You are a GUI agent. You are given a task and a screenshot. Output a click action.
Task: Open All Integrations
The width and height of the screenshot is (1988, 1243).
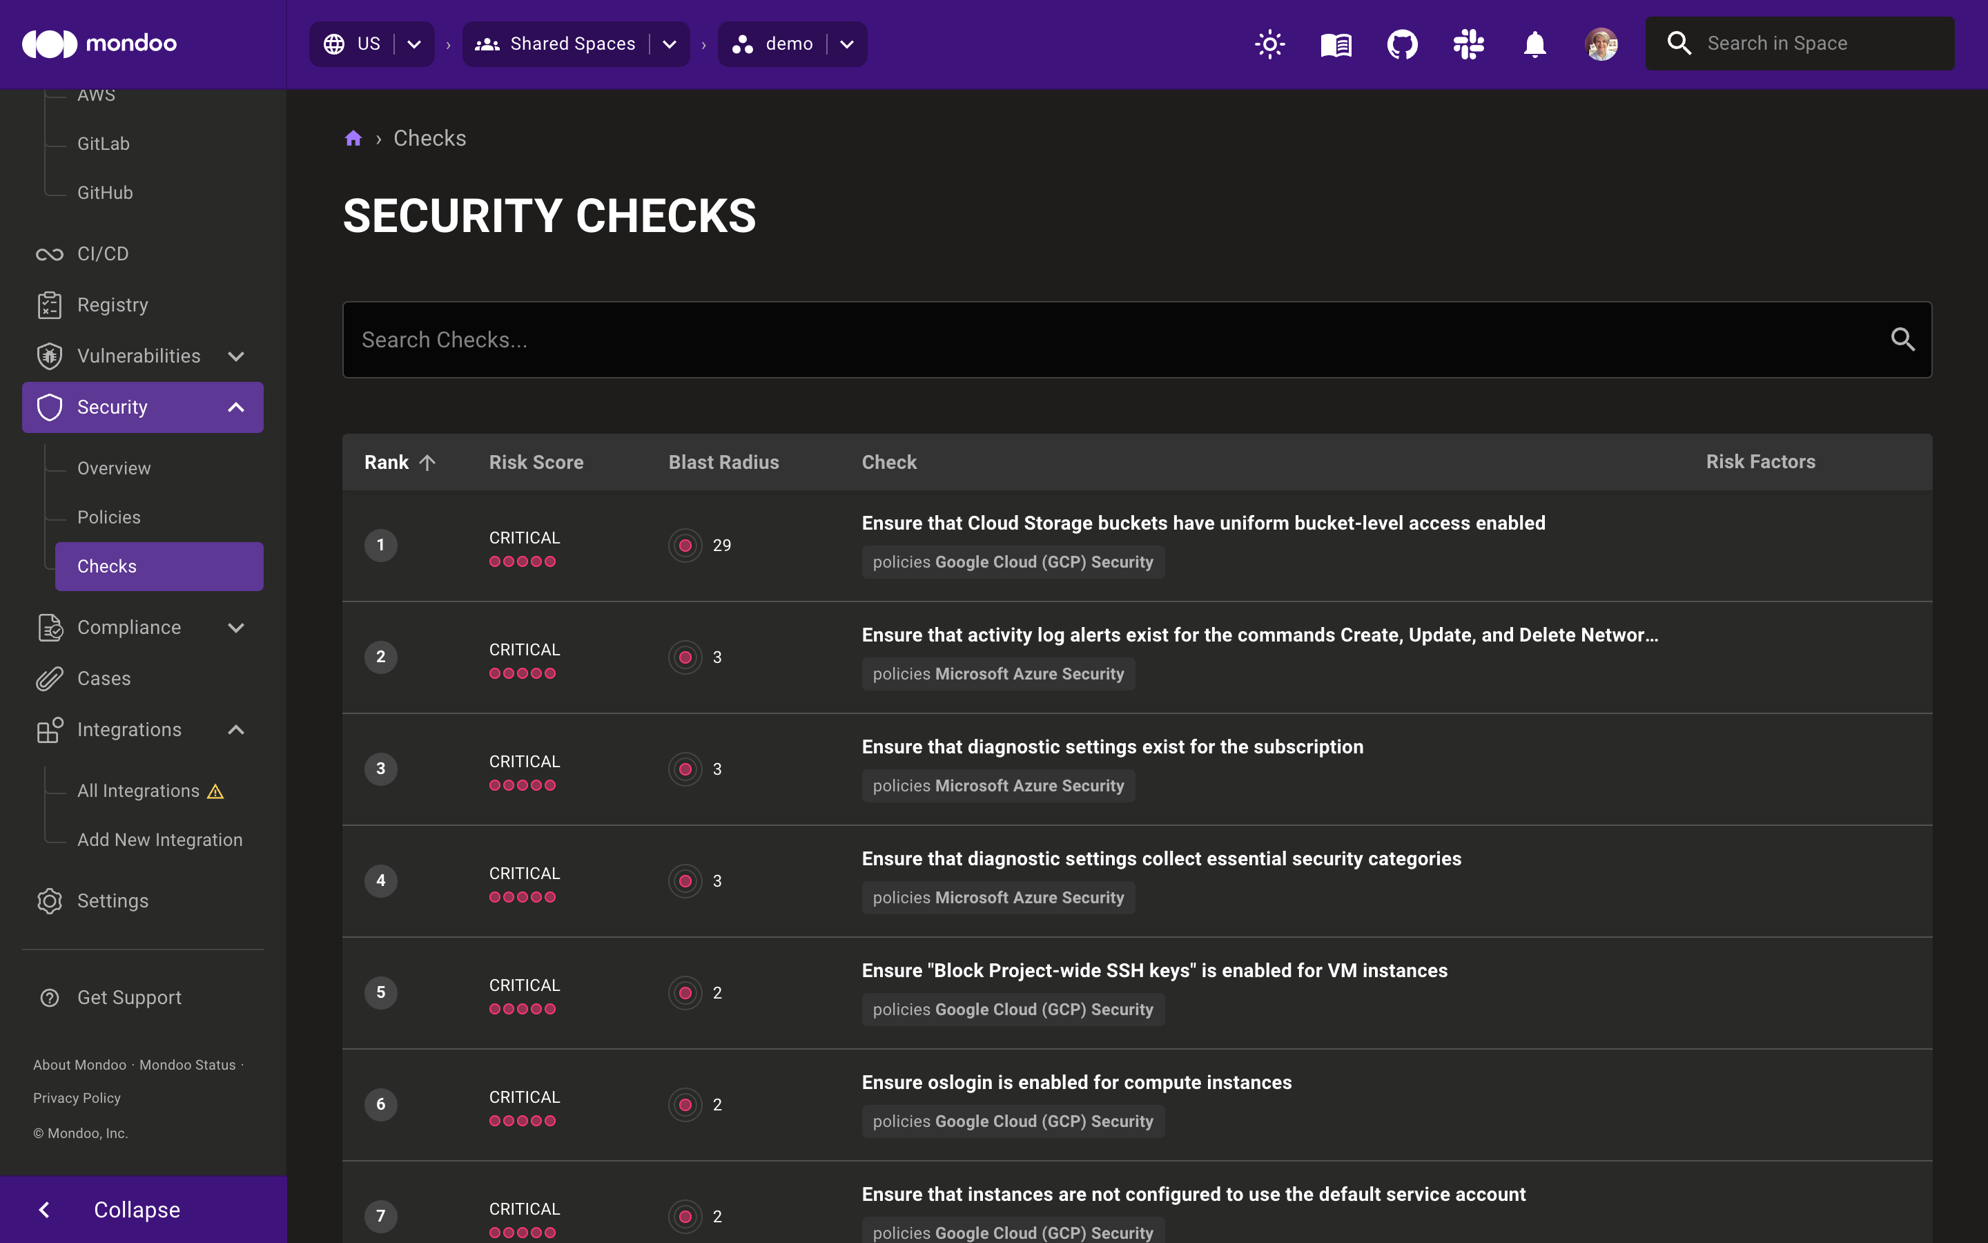point(138,791)
